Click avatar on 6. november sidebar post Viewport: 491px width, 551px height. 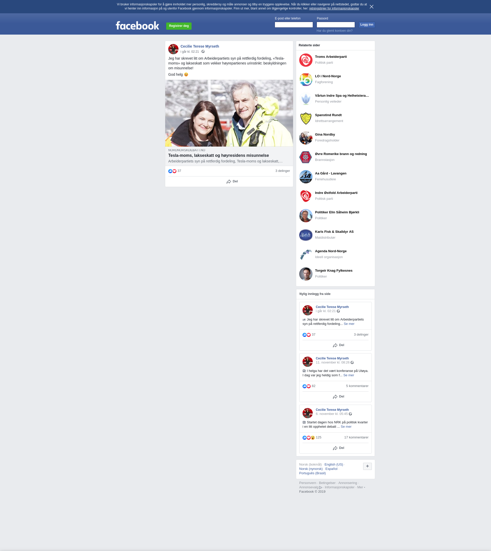(x=308, y=413)
